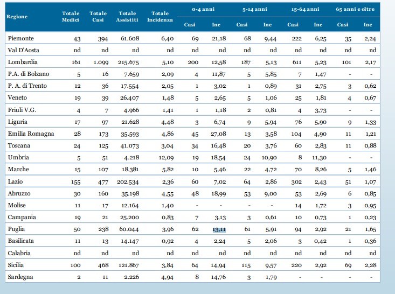Click the Totale Casi column header

pyautogui.click(x=98, y=17)
